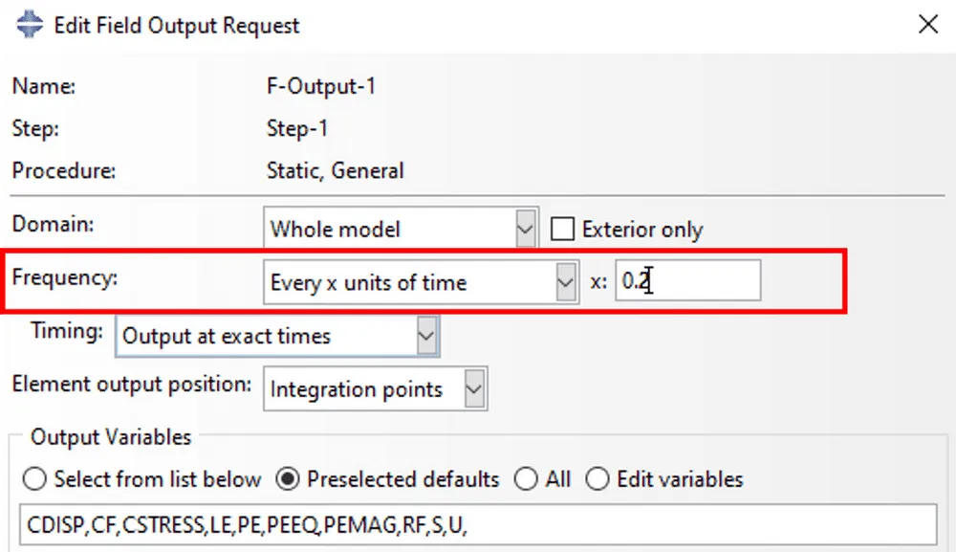Open the Timing dropdown arrow
The width and height of the screenshot is (956, 552).
click(x=426, y=336)
